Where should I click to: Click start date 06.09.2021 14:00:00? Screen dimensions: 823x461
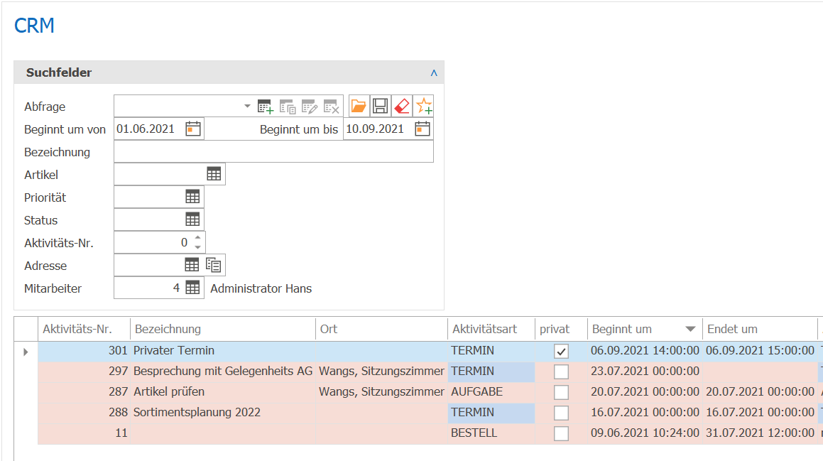click(645, 351)
